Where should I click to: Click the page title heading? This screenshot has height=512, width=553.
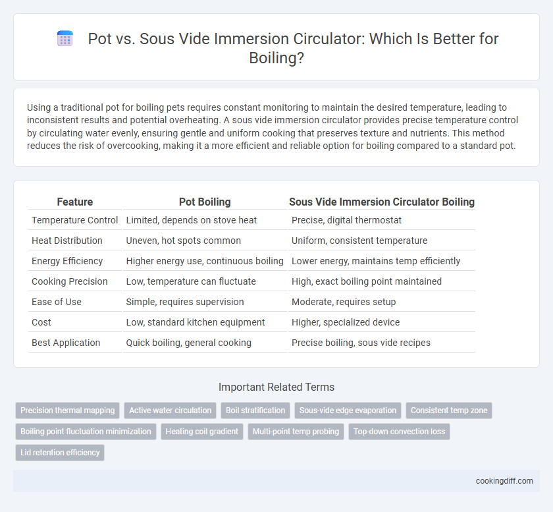[x=293, y=48]
